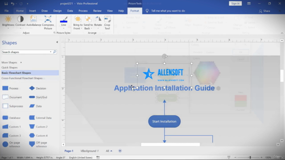
Task: Undo the last action
Action: [12, 4]
